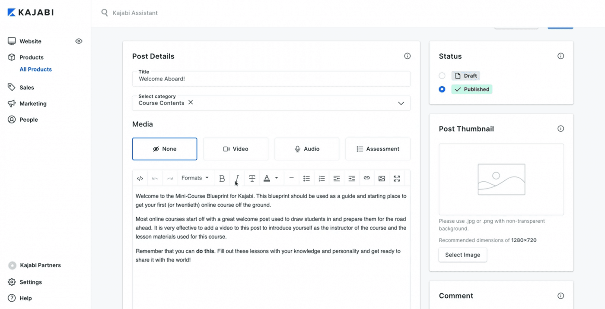Show Post Details info tooltip
The height and width of the screenshot is (309, 605).
(407, 56)
